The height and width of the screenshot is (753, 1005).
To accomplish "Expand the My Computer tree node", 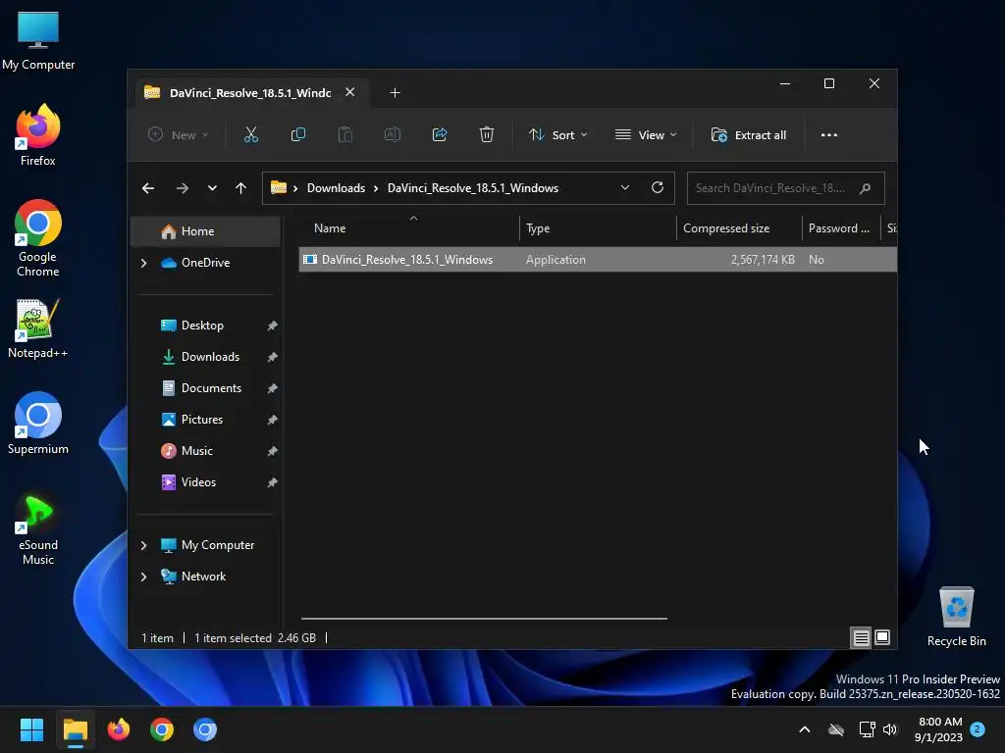I will [143, 545].
